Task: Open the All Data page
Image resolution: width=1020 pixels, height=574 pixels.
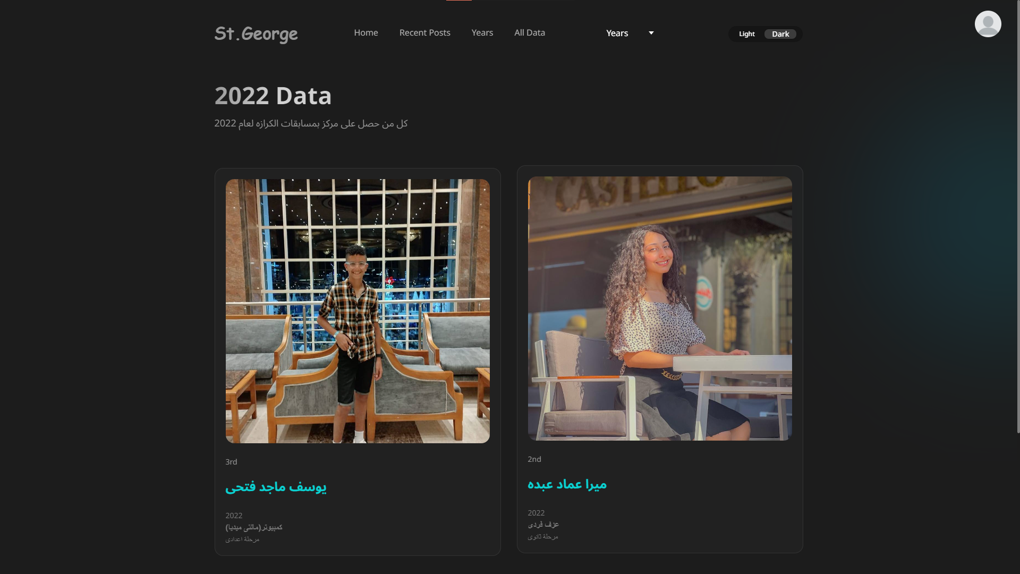Action: 529,32
